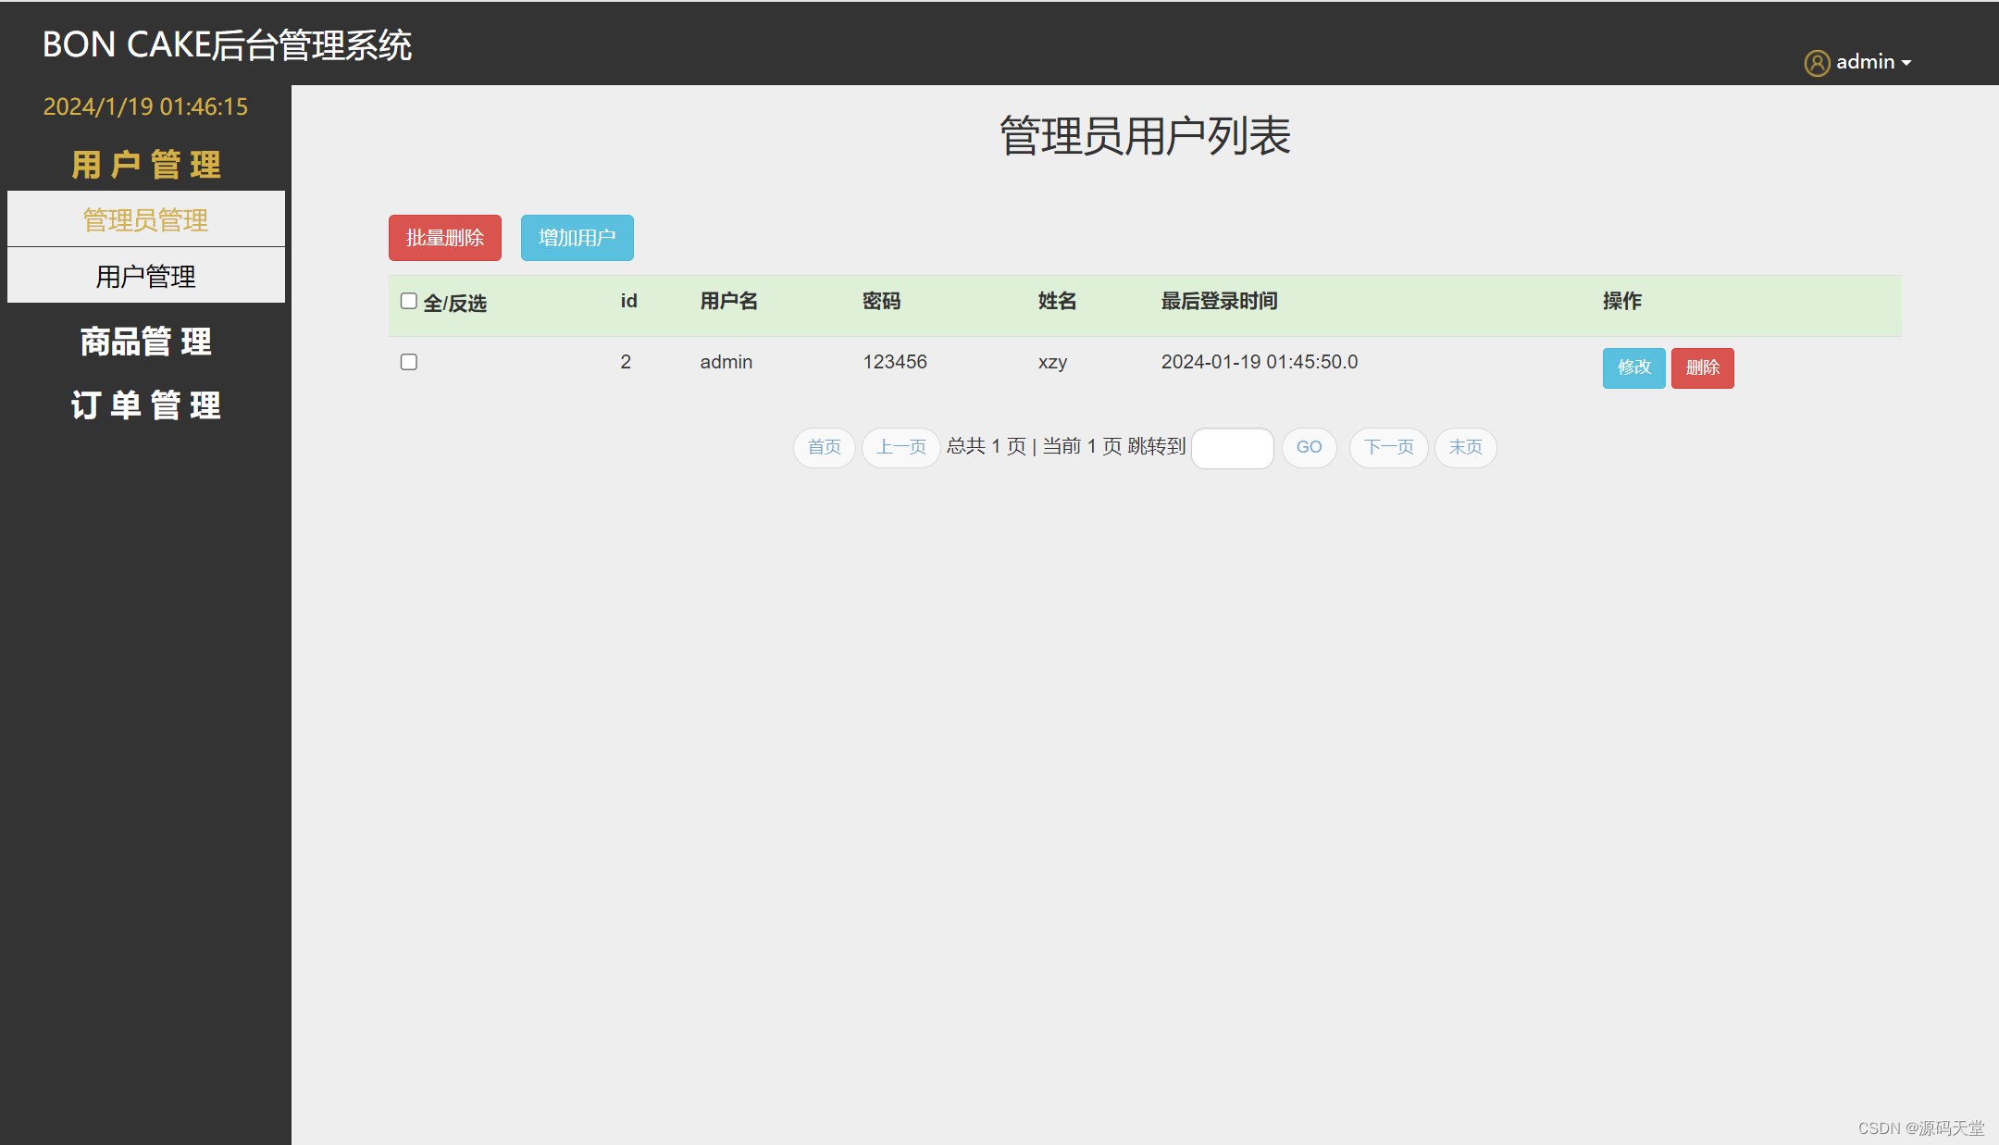Go to 首页 in pagination
Viewport: 1999px width, 1145px height.
pyautogui.click(x=825, y=447)
